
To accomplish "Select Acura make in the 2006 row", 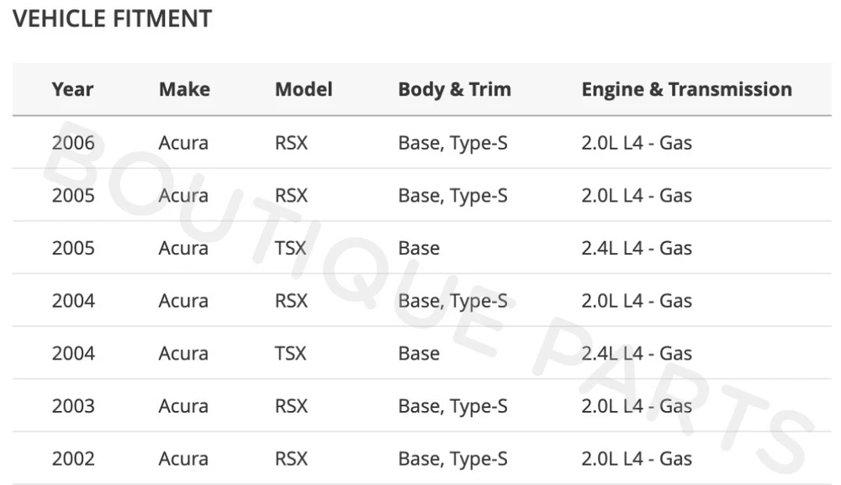I will tap(183, 143).
